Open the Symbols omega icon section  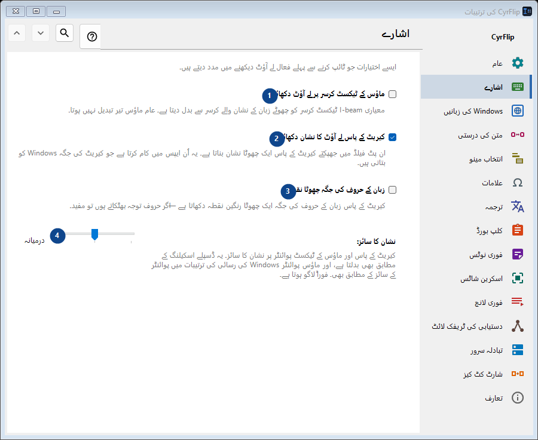coord(518,182)
